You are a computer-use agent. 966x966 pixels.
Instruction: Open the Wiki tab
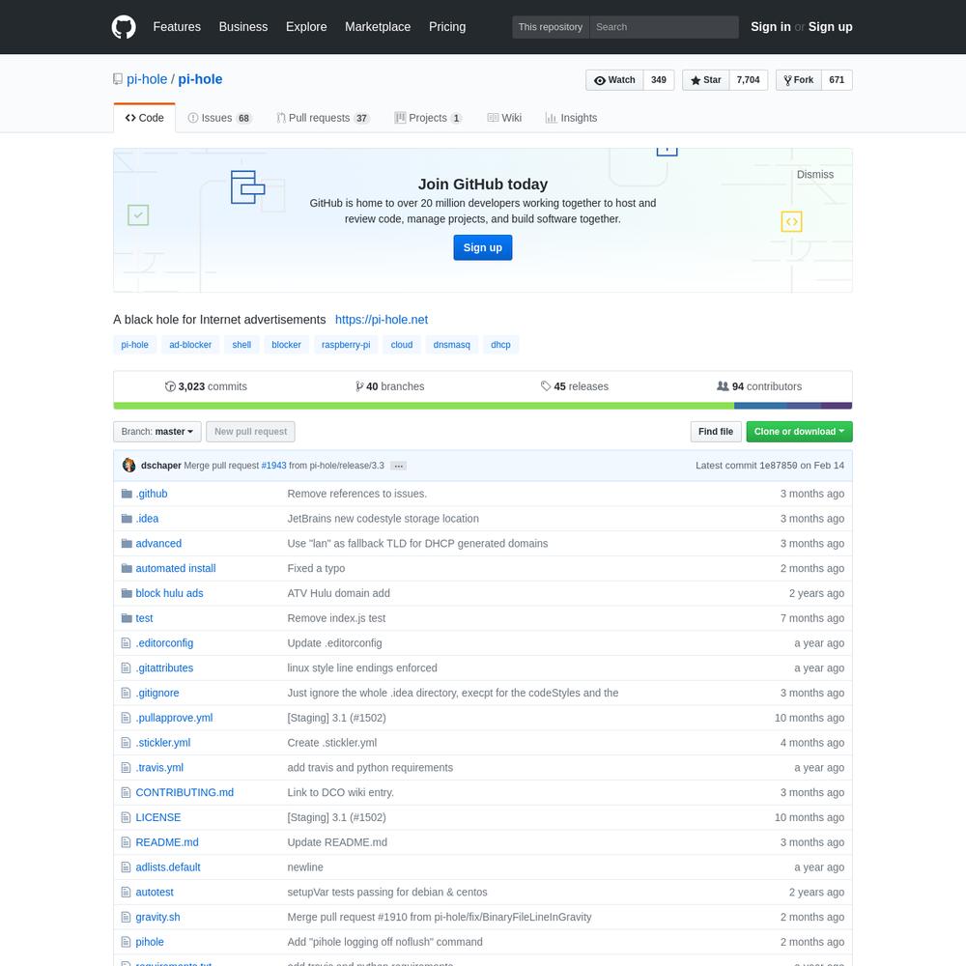504,118
